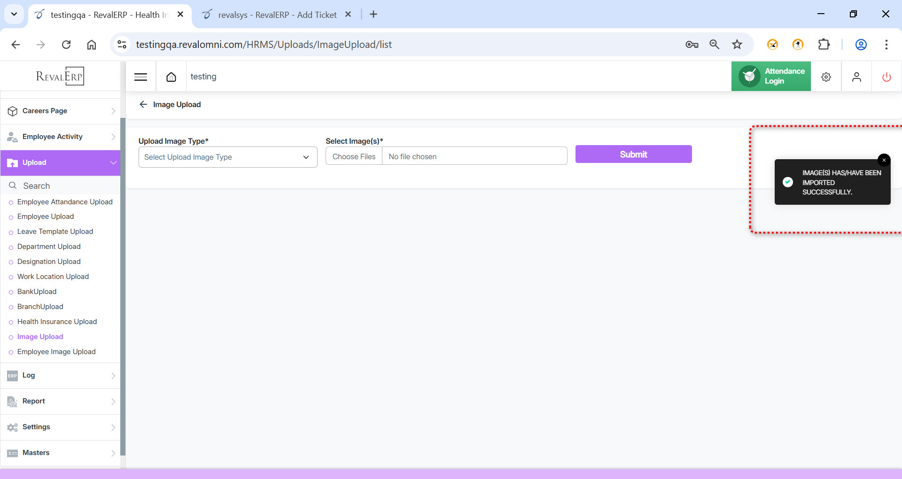The image size is (902, 479).
Task: Click the Submit button
Action: (633, 155)
